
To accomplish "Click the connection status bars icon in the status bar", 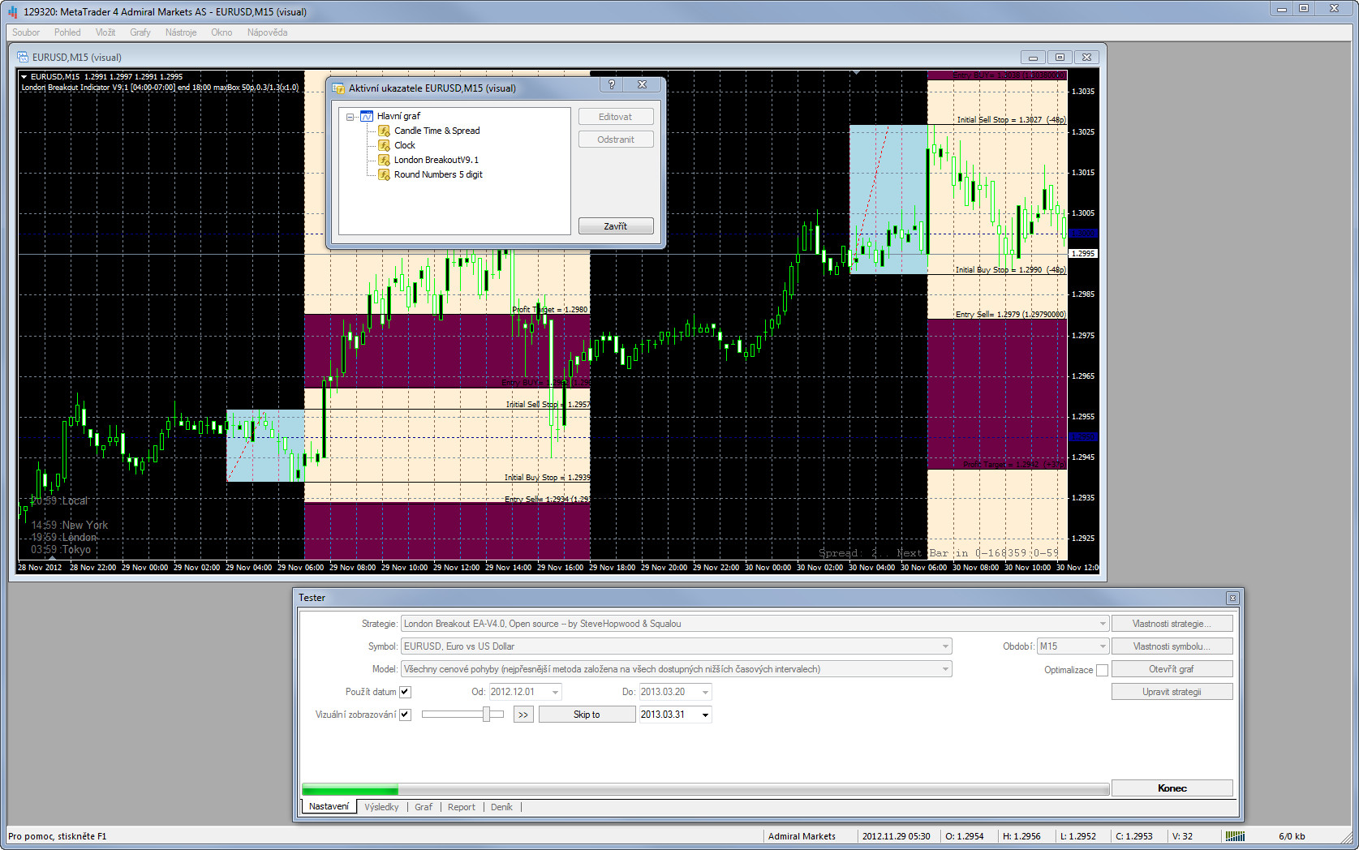I will (x=1234, y=836).
